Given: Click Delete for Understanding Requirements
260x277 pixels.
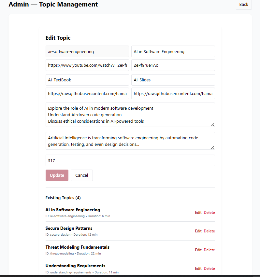Looking at the screenshot, I should click(x=209, y=268).
